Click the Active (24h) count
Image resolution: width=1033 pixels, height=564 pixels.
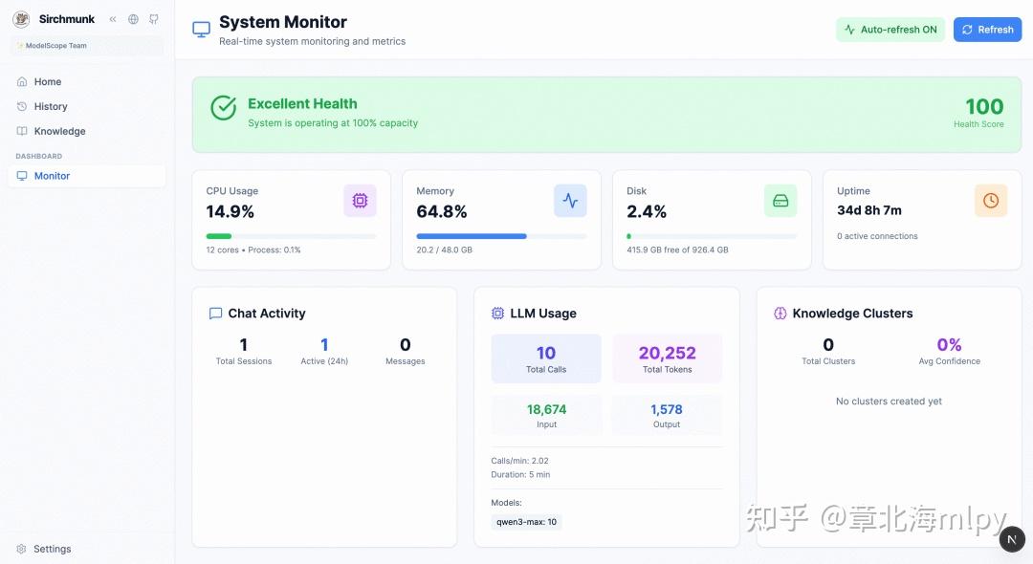tap(324, 345)
